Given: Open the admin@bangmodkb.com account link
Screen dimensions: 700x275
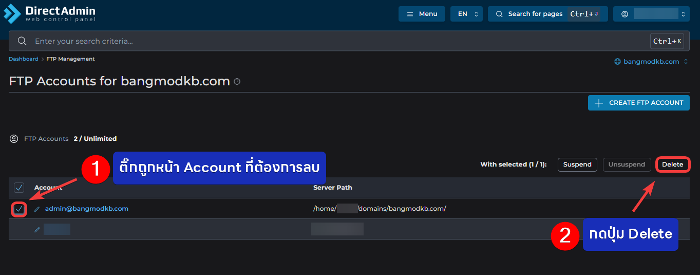Looking at the screenshot, I should click(87, 209).
